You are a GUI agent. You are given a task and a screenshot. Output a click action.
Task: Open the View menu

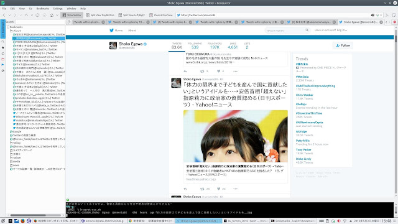coord(22,9)
